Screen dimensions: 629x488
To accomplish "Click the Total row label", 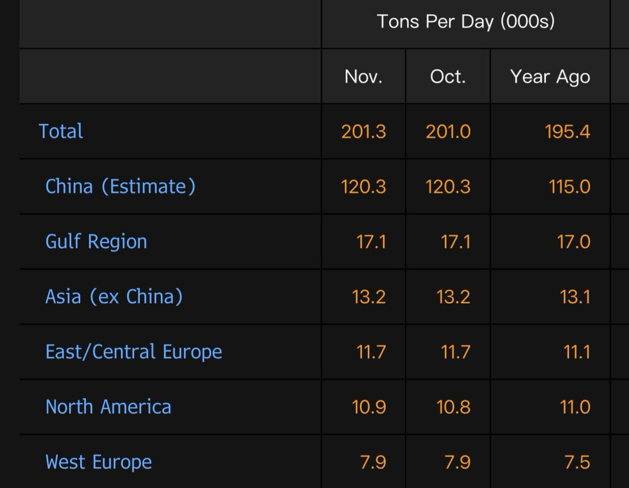I will [61, 131].
